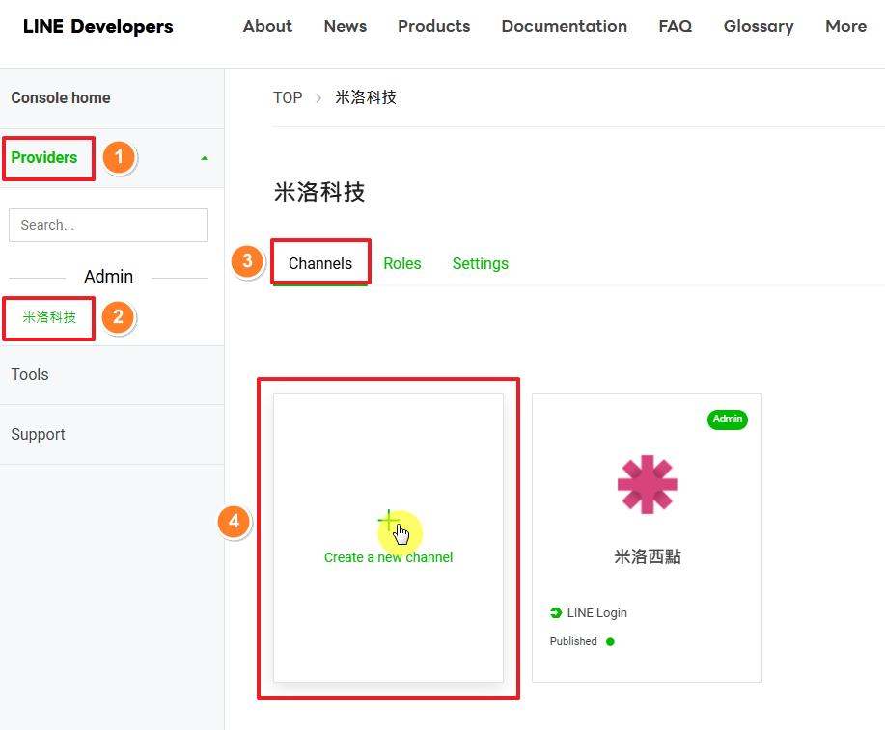This screenshot has width=885, height=730.
Task: Collapse the Providers section arrow
Action: 204,158
